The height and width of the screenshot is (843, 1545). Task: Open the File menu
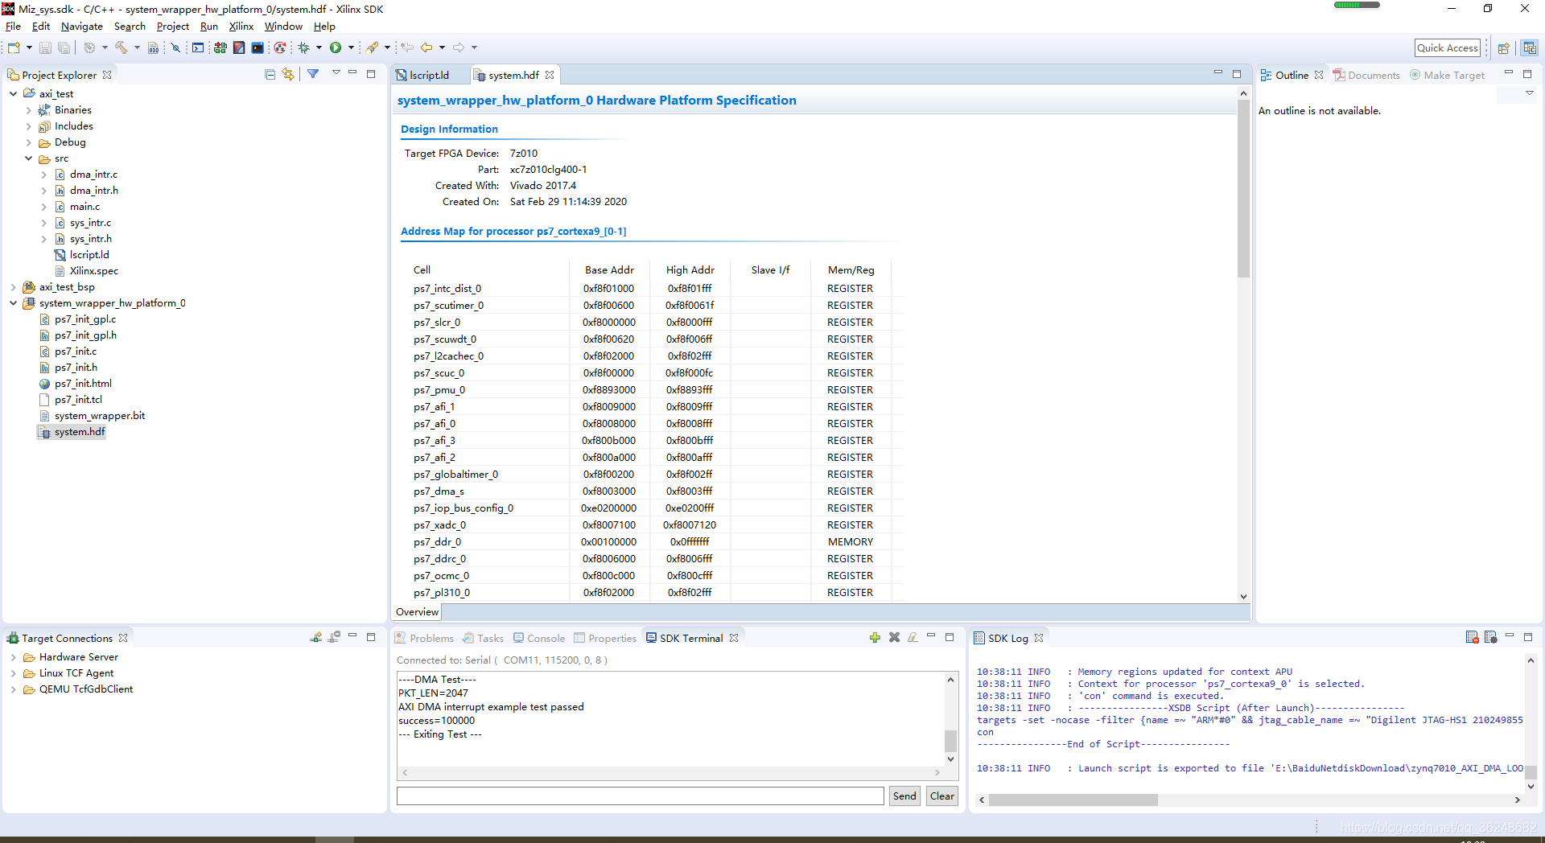[x=13, y=27]
